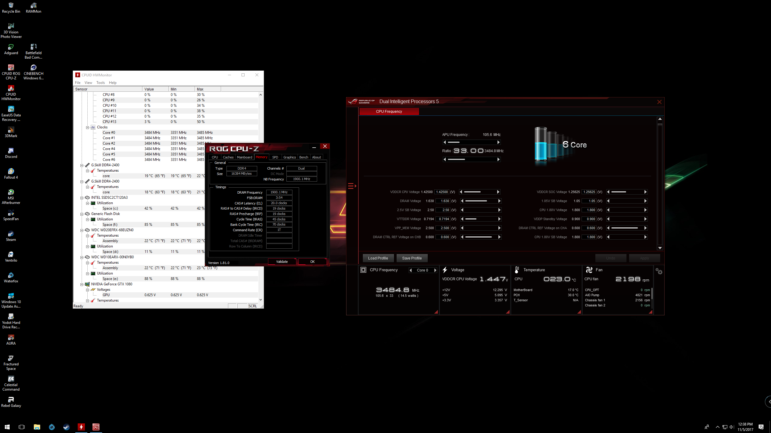This screenshot has width=771, height=433.
Task: Click the RAMMon desktop icon
Action: [x=33, y=6]
